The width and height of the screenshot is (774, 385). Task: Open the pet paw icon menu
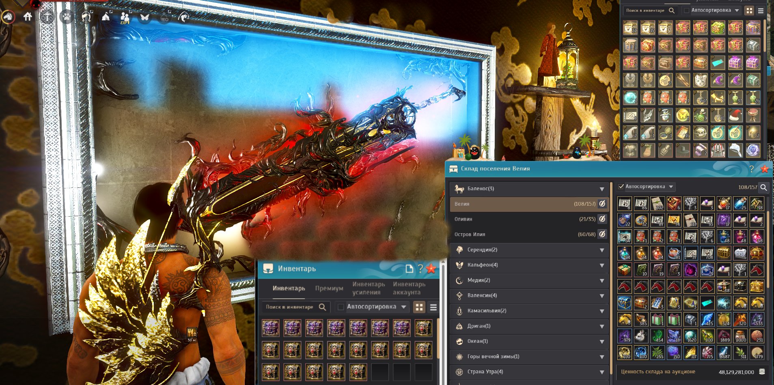click(x=67, y=17)
